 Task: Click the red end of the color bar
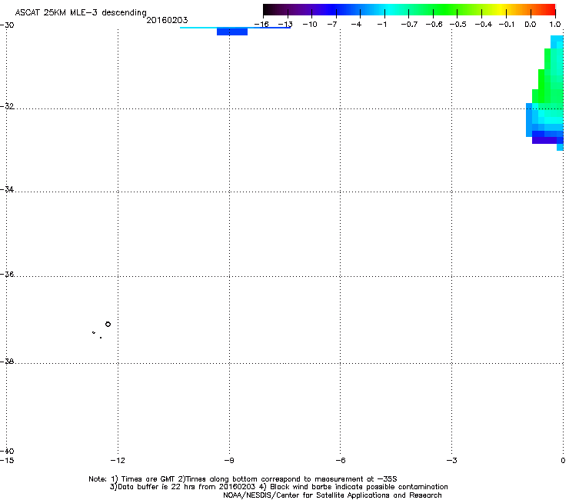point(551,9)
